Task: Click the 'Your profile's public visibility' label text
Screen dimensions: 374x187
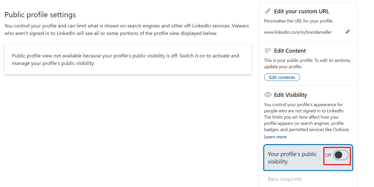Action: (292, 158)
